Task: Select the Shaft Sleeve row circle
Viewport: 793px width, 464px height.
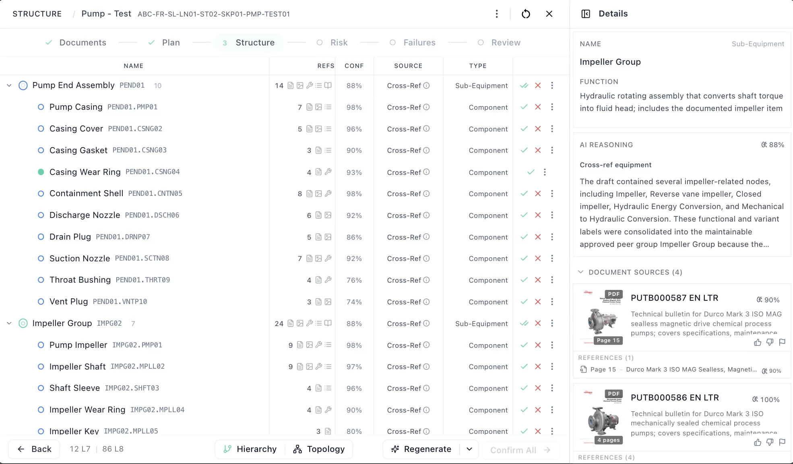Action: (x=41, y=388)
